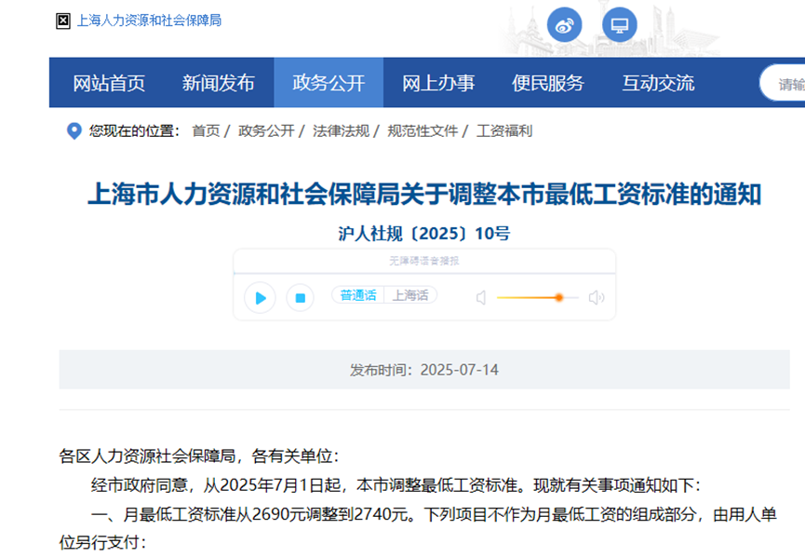Click the low volume speaker icon
Image resolution: width=805 pixels, height=557 pixels.
pos(481,298)
